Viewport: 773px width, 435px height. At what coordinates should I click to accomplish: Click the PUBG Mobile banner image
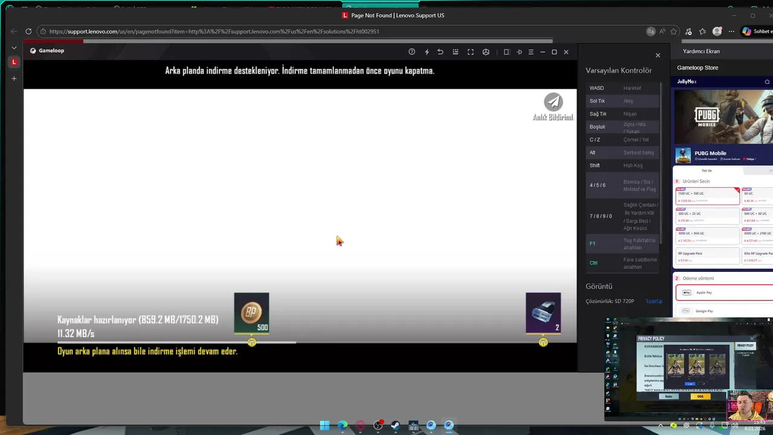point(723,117)
